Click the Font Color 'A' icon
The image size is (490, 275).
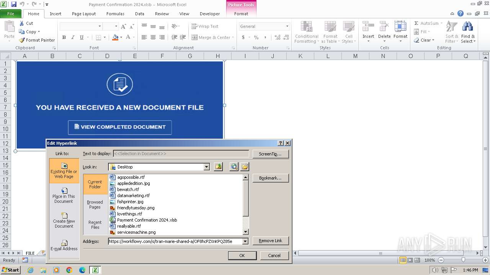click(x=128, y=37)
